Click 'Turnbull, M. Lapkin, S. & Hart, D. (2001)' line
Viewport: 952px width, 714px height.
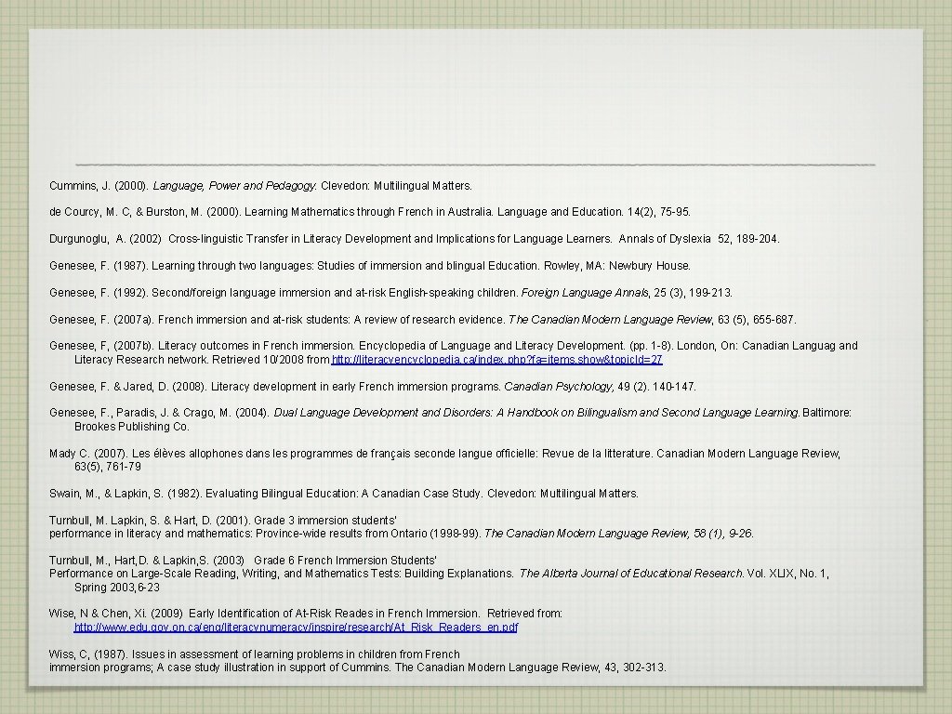(x=223, y=521)
